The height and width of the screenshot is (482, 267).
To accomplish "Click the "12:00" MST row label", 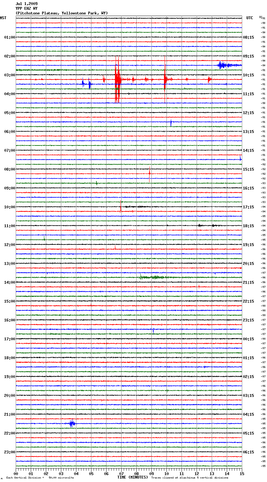I will [x=10, y=244].
